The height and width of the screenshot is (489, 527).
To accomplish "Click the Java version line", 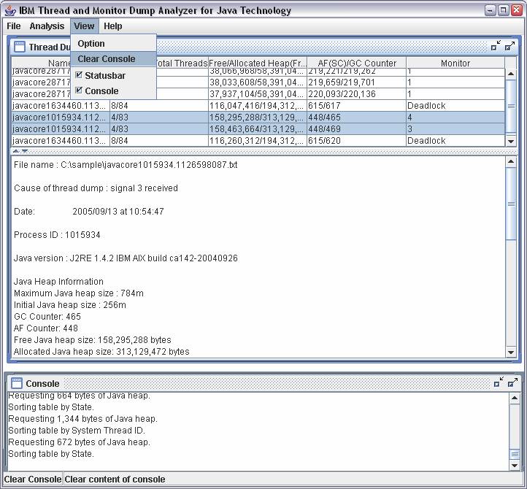I will click(x=126, y=258).
